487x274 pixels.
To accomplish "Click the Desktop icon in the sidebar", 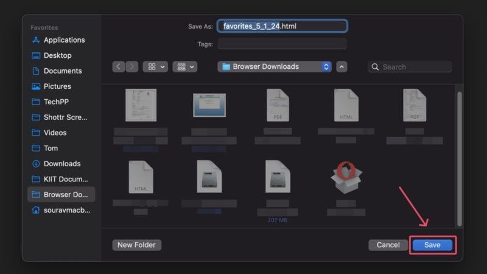I will [36, 55].
